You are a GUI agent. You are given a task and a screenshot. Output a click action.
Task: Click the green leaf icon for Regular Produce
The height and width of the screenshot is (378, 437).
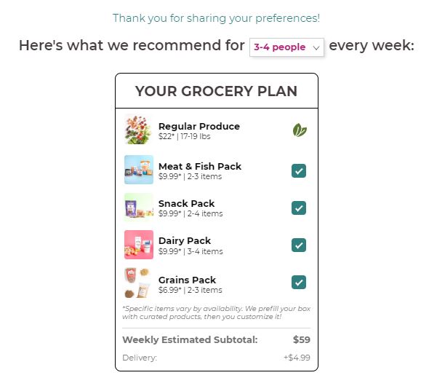[x=299, y=130]
